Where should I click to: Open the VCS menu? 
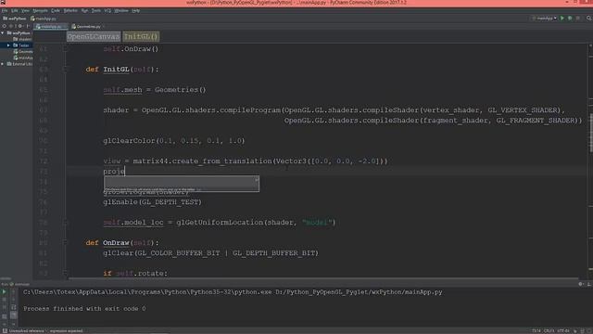[107, 10]
